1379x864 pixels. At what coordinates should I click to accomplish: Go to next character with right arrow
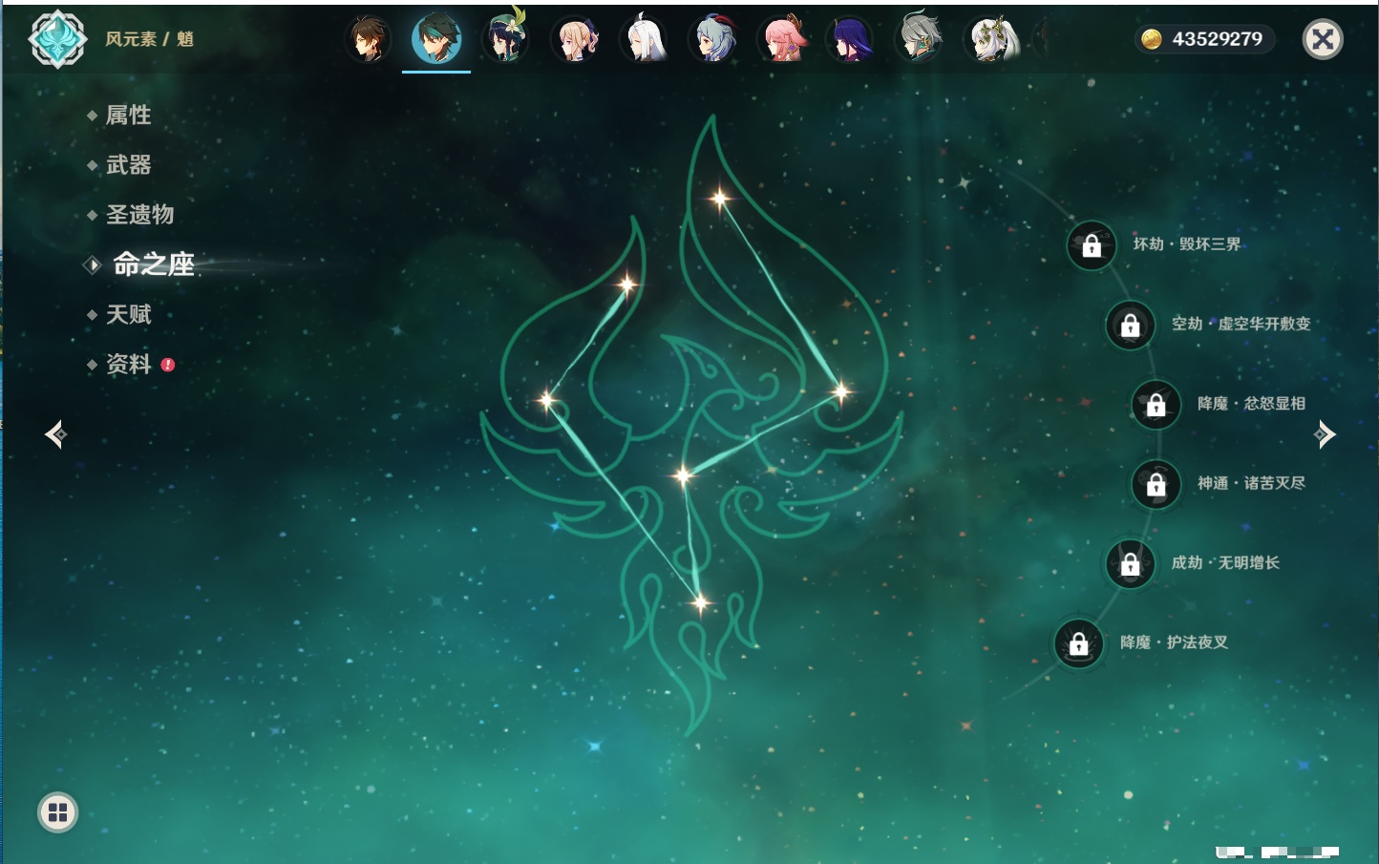[x=1325, y=434]
